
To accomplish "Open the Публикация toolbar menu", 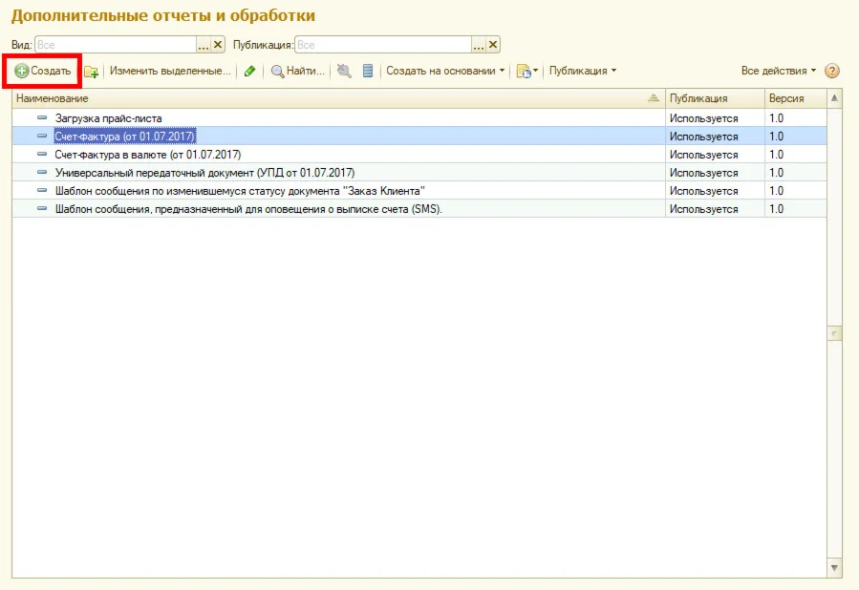I will pyautogui.click(x=583, y=72).
